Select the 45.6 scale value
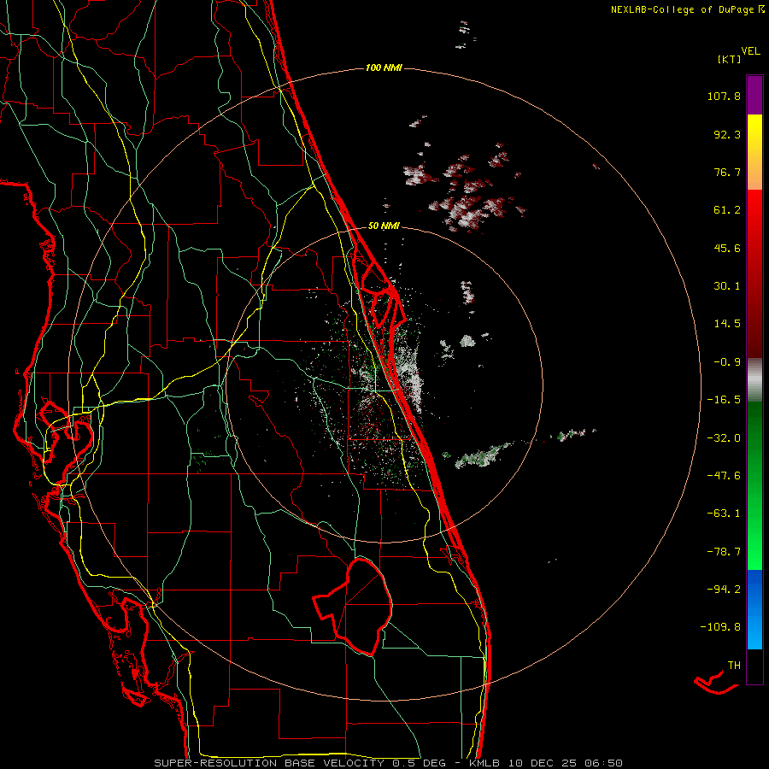 [x=727, y=248]
